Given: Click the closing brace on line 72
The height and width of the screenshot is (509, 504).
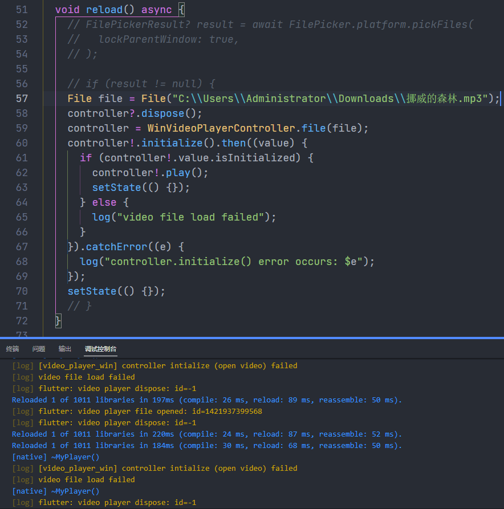Looking at the screenshot, I should pyautogui.click(x=58, y=321).
